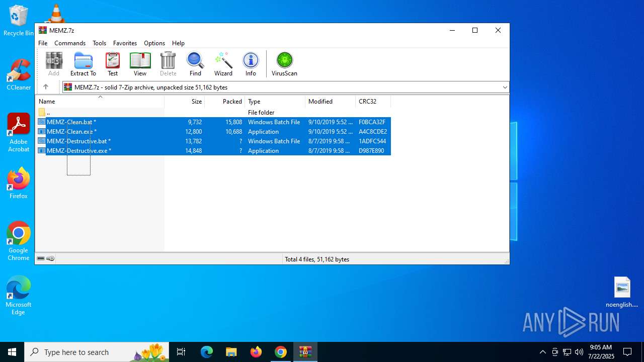644x362 pixels.
Task: Minimize the MEMZ.7z window
Action: point(452,30)
